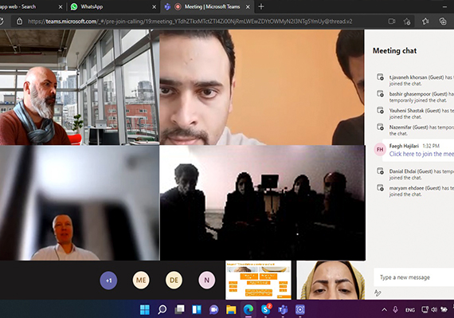Add this page to favorites with star-plus icon

tap(407, 22)
